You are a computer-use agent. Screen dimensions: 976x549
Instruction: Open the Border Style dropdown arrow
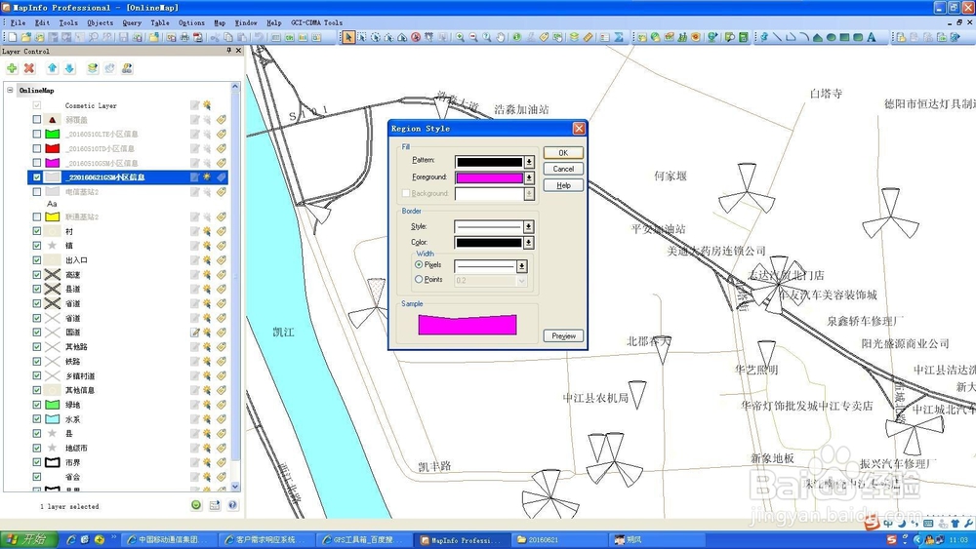(x=528, y=227)
